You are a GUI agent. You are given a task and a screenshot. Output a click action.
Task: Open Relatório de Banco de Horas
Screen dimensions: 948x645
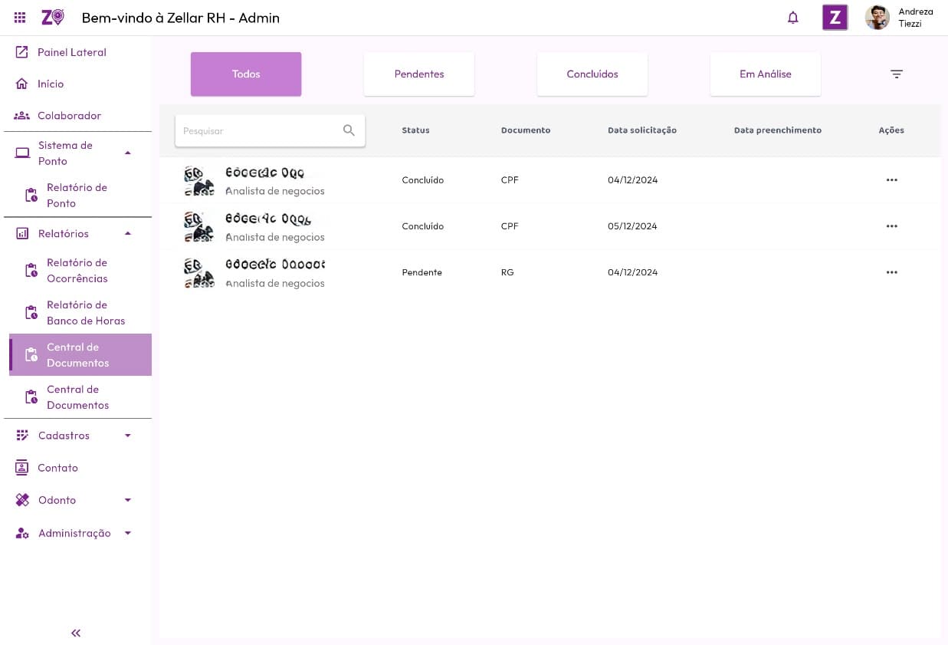pos(85,313)
